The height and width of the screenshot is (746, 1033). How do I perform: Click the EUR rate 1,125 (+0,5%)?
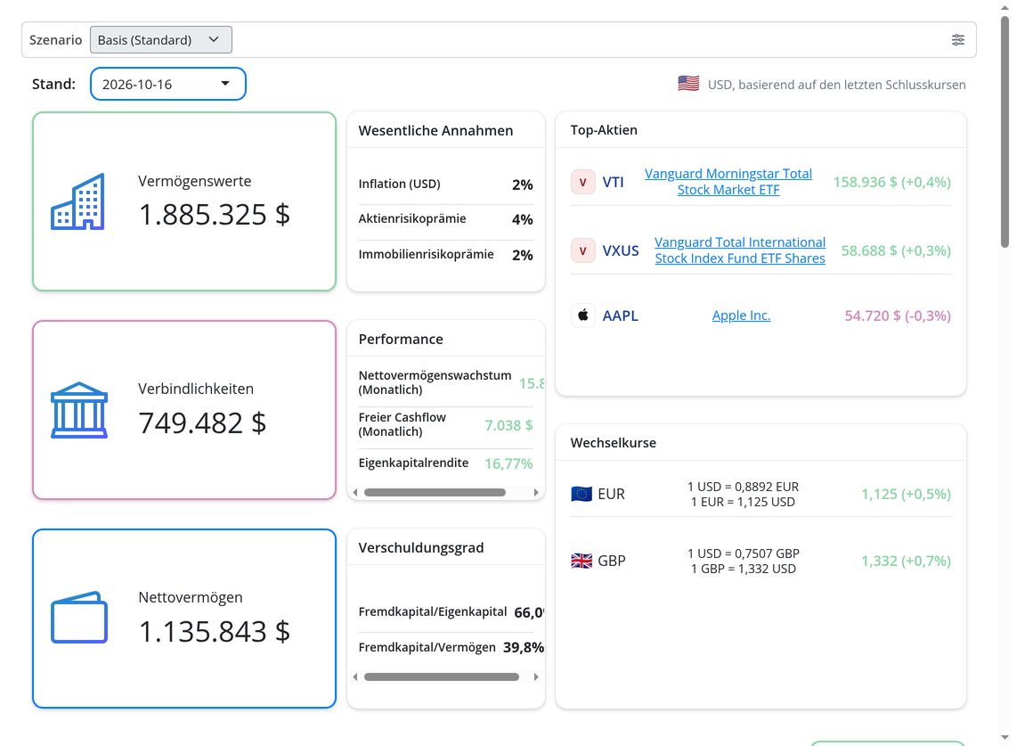(x=907, y=494)
